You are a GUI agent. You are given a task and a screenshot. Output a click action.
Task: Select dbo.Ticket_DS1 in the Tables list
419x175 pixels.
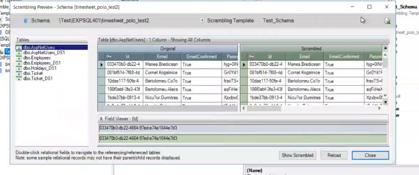pos(38,78)
